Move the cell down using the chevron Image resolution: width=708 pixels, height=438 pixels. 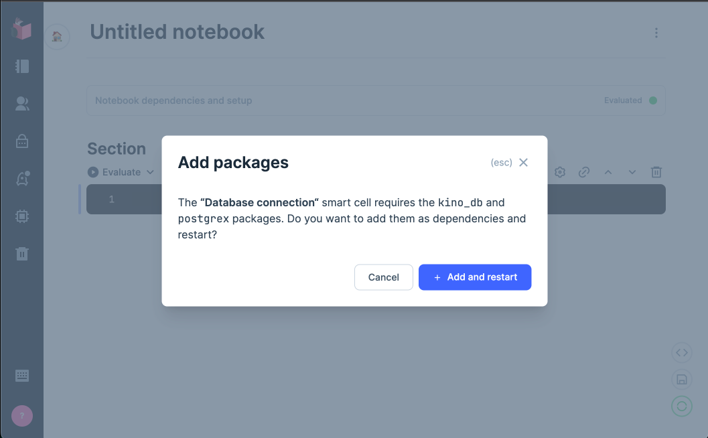632,172
